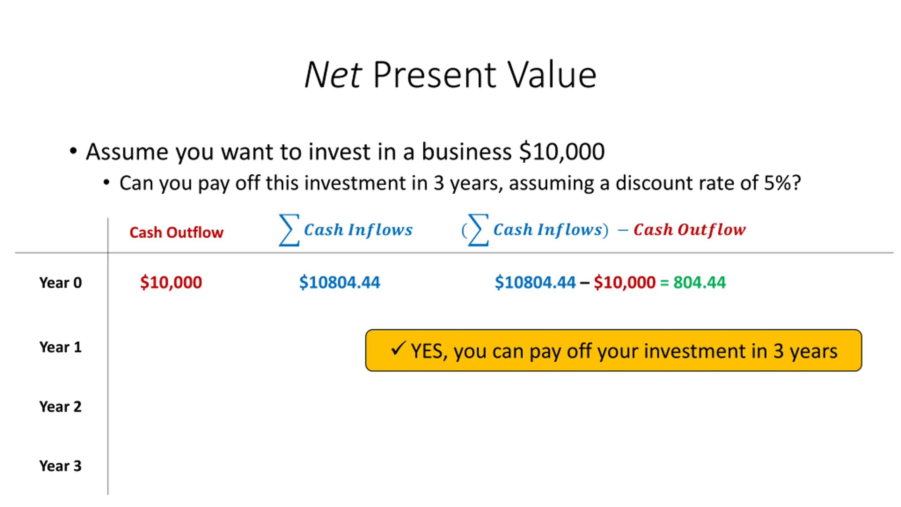Click the red $10,000 in the subtraction formula
The height and width of the screenshot is (507, 901).
click(x=625, y=282)
